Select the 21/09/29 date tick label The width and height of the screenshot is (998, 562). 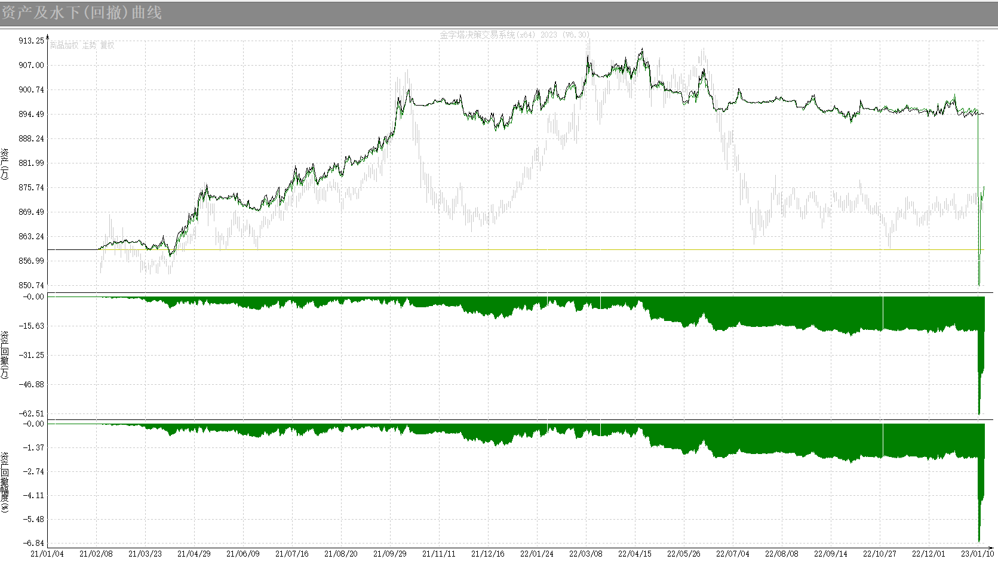click(x=390, y=554)
